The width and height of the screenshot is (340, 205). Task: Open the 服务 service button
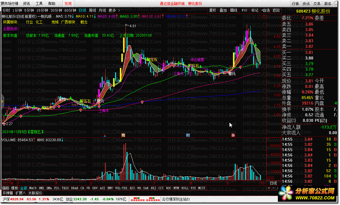pyautogui.click(x=328, y=4)
